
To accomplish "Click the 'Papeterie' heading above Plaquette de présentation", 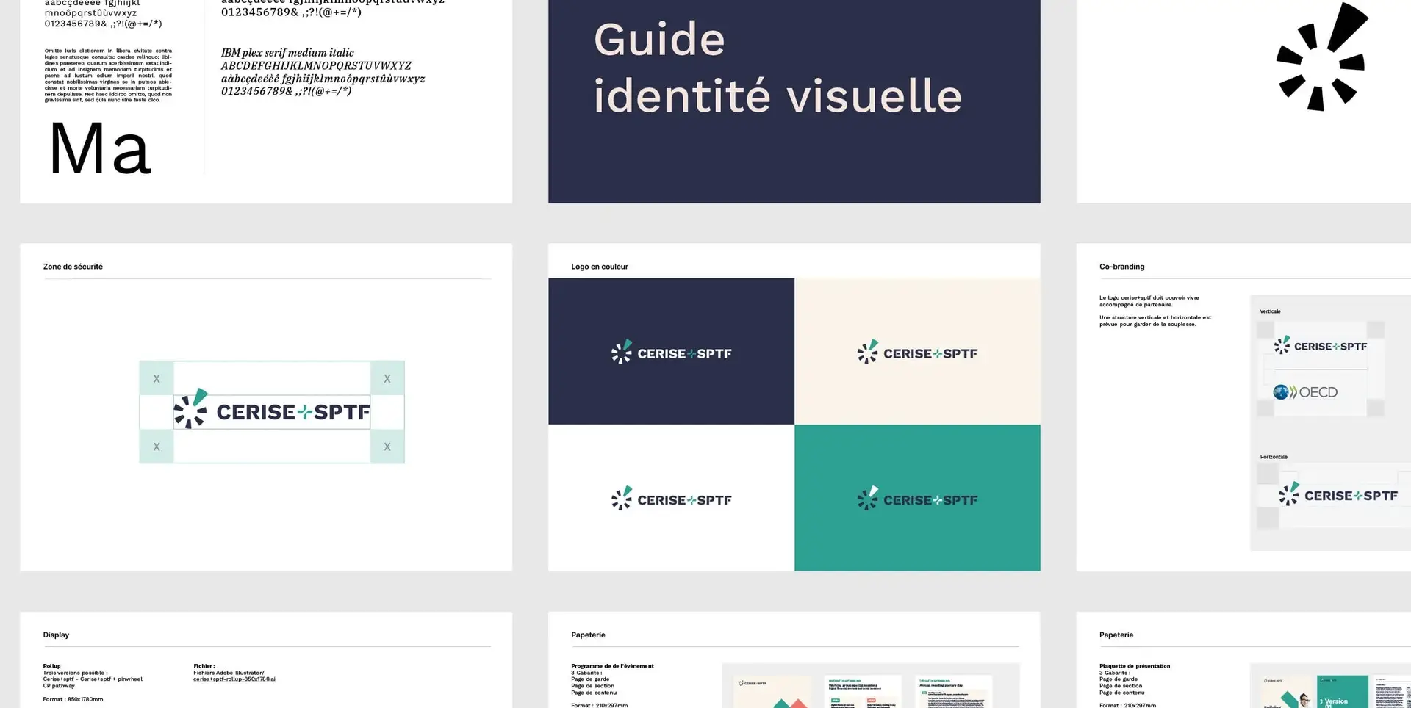I will point(1116,635).
